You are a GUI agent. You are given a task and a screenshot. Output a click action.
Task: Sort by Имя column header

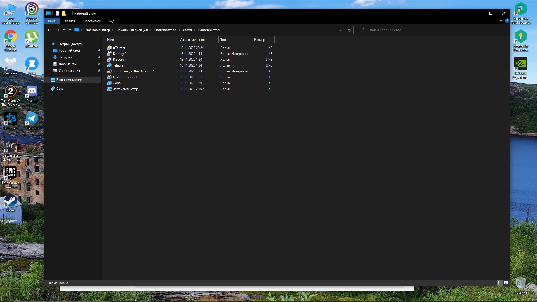[142, 40]
